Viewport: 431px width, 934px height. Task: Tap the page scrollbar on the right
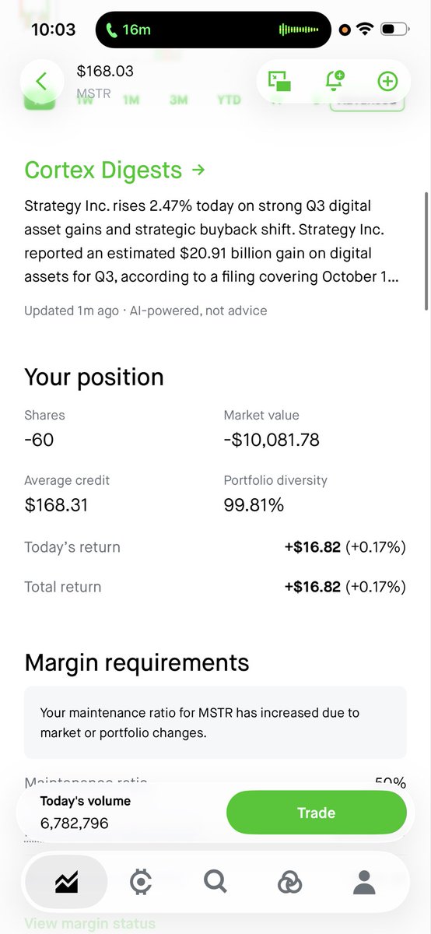pos(426,251)
